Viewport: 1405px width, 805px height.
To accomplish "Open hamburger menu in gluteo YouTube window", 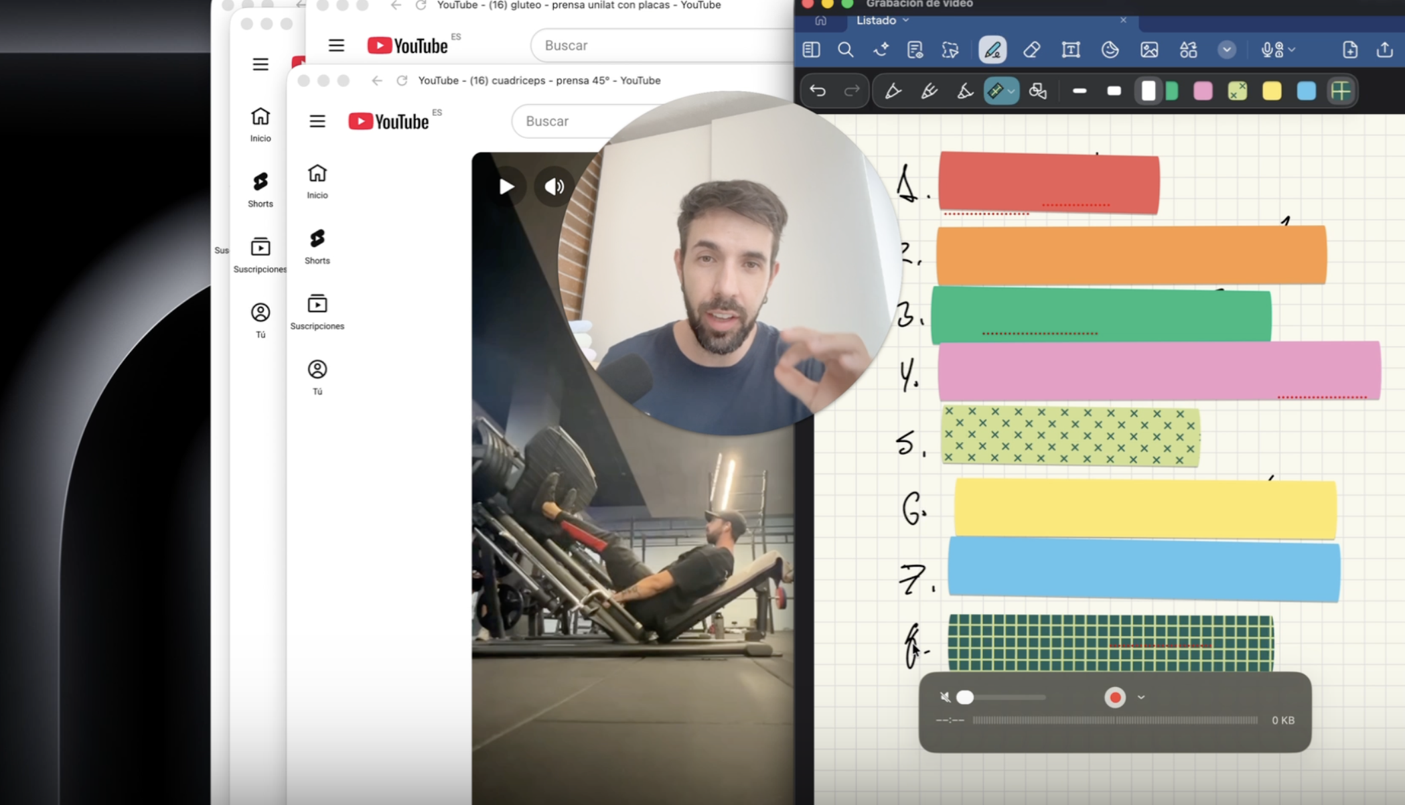I will (x=336, y=46).
